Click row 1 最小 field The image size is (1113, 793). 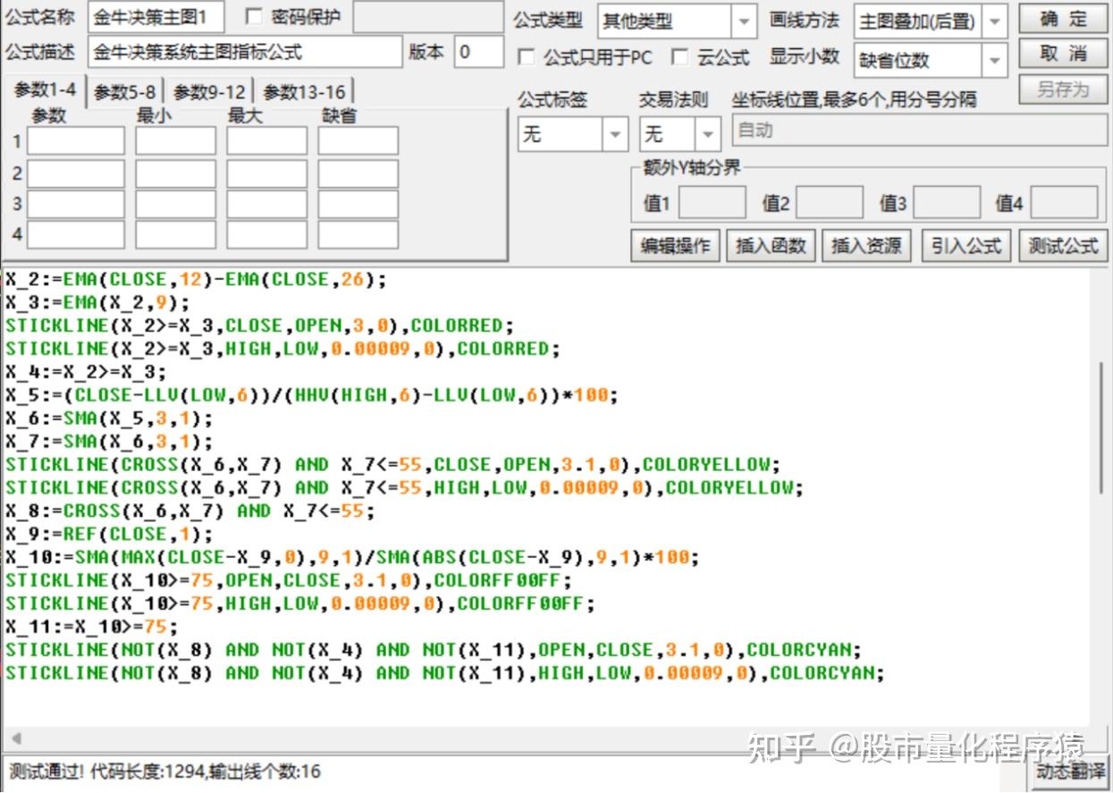(175, 140)
